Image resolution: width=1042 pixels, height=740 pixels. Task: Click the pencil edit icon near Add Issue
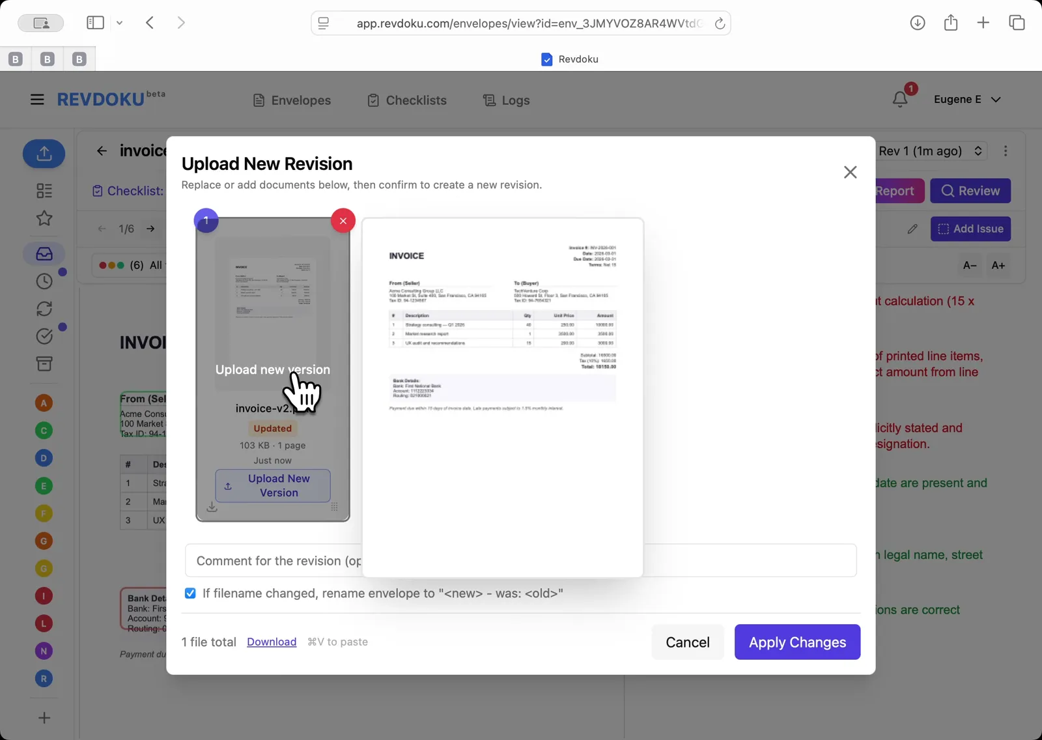[912, 229]
